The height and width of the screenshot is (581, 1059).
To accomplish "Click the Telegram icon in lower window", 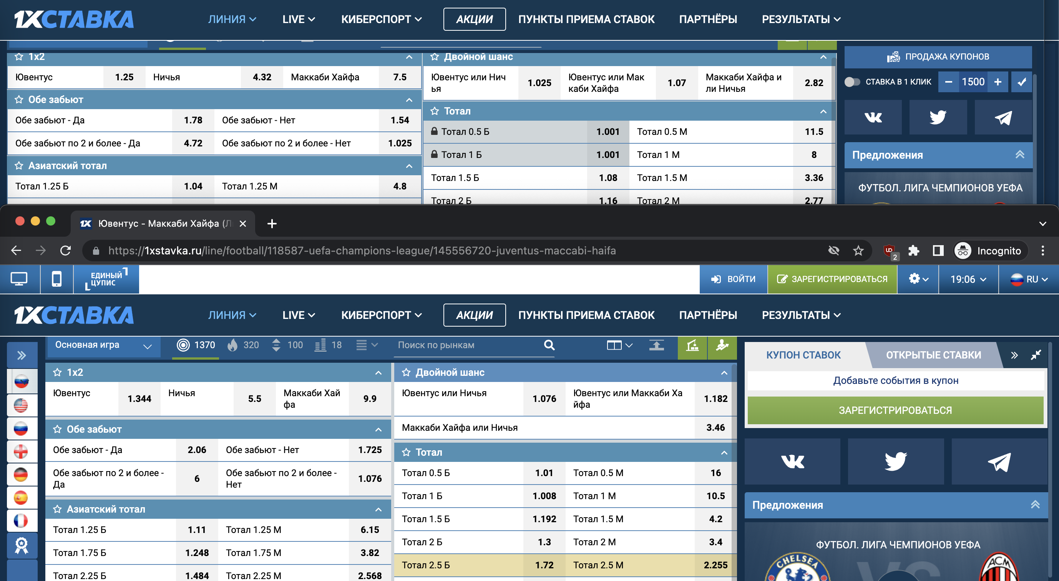I will [x=999, y=461].
